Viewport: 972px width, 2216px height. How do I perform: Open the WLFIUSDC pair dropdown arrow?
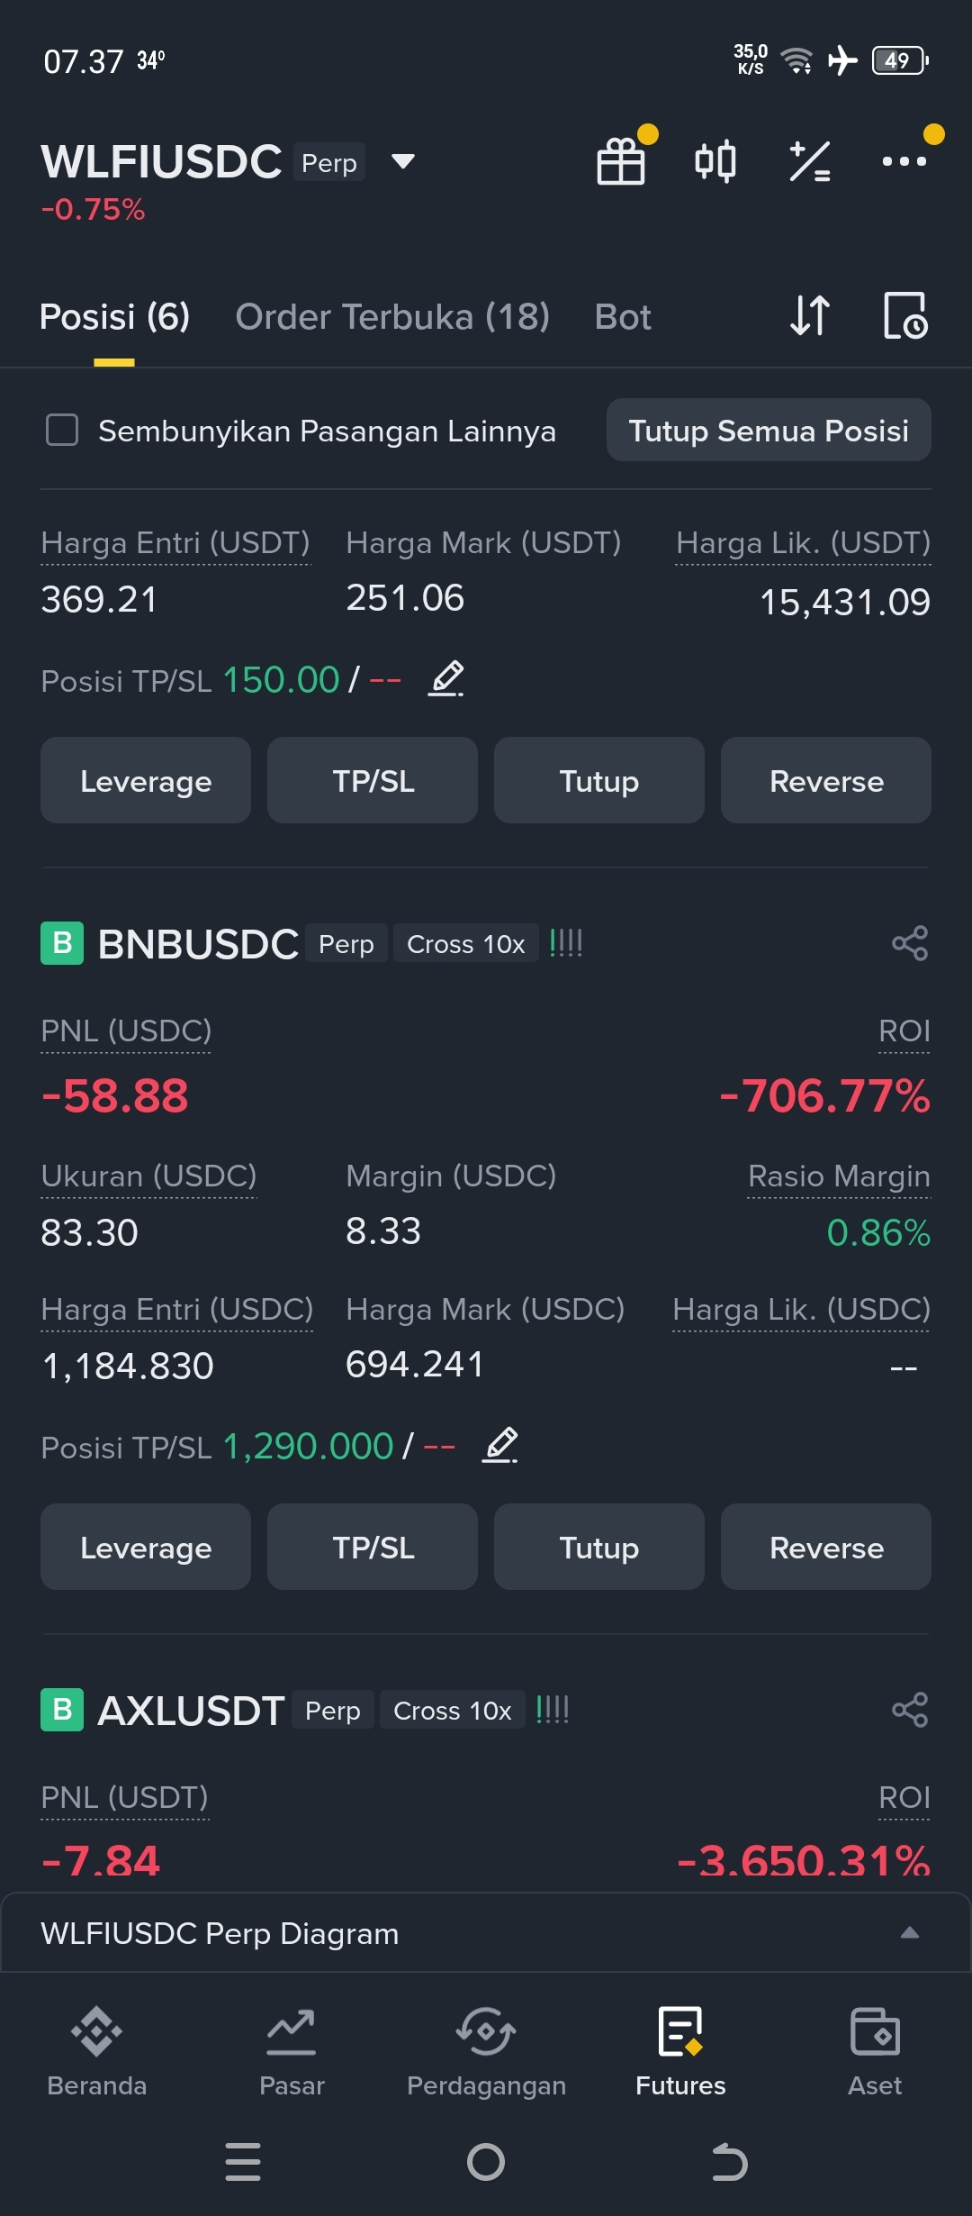(403, 161)
